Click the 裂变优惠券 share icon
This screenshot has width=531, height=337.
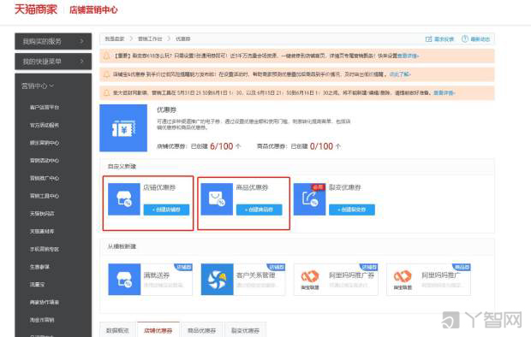pos(309,199)
